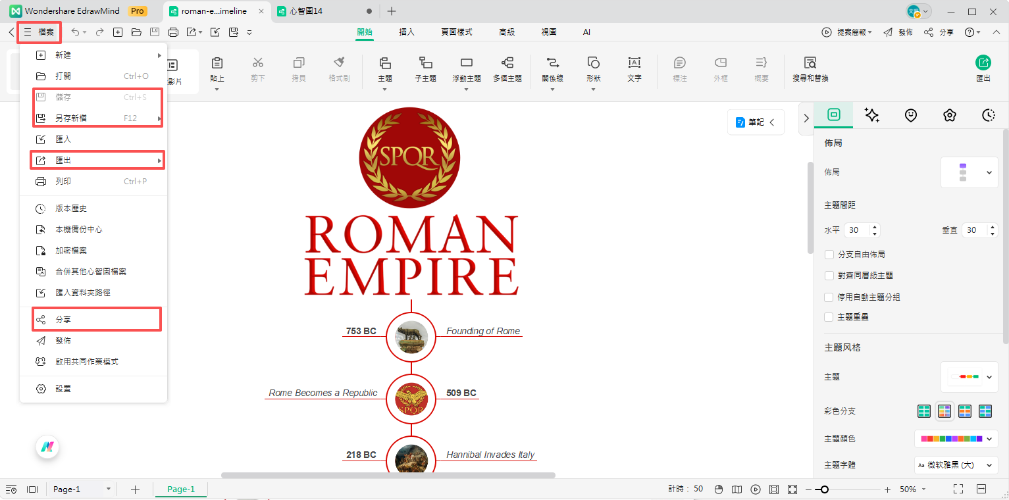The image size is (1009, 500).
Task: Click the 關係線 relationship line tool icon
Action: (552, 63)
